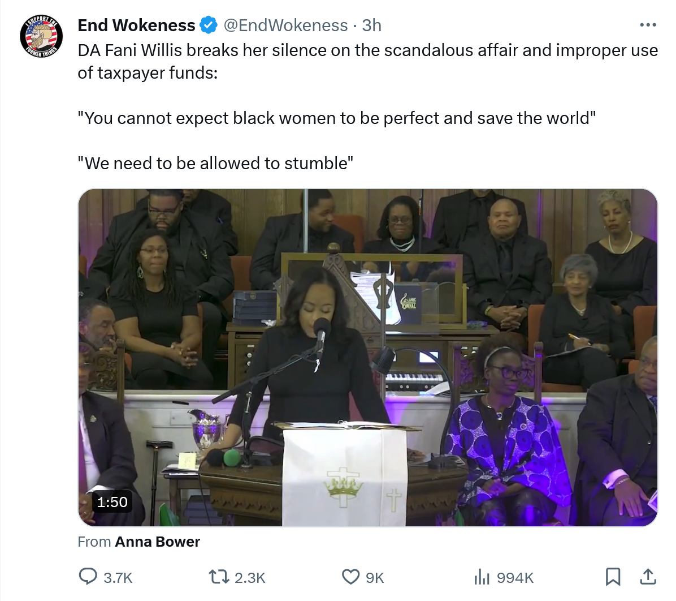Play the embedded church video
The width and height of the screenshot is (676, 601).
pos(368,358)
